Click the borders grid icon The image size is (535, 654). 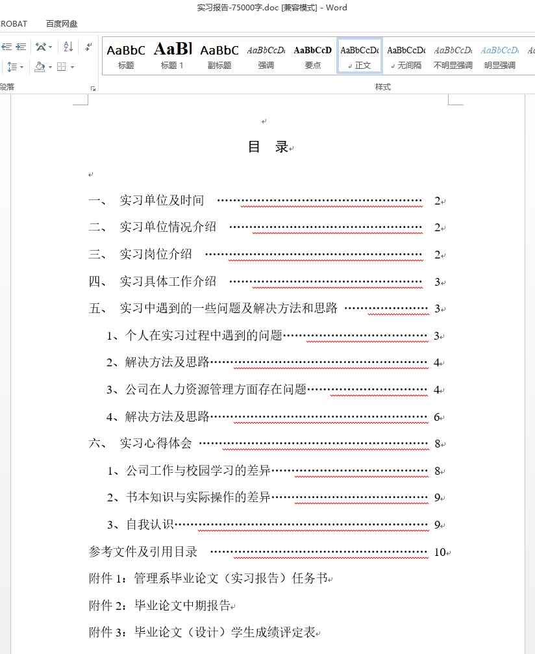point(62,67)
